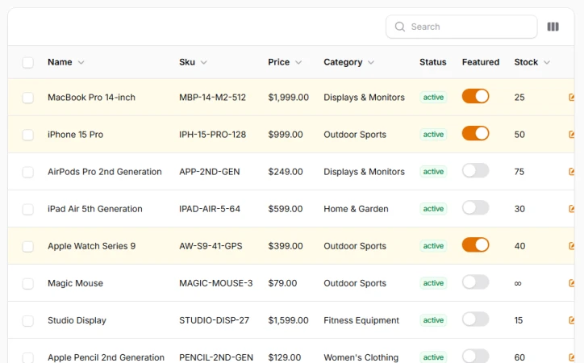The width and height of the screenshot is (584, 363).
Task: Click the $1,999.00 price cell
Action: pos(288,98)
